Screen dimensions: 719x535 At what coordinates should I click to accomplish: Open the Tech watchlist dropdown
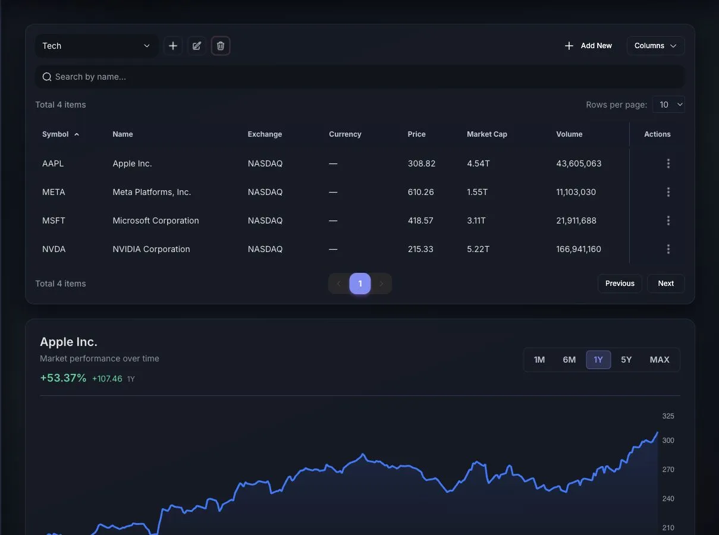click(x=96, y=46)
